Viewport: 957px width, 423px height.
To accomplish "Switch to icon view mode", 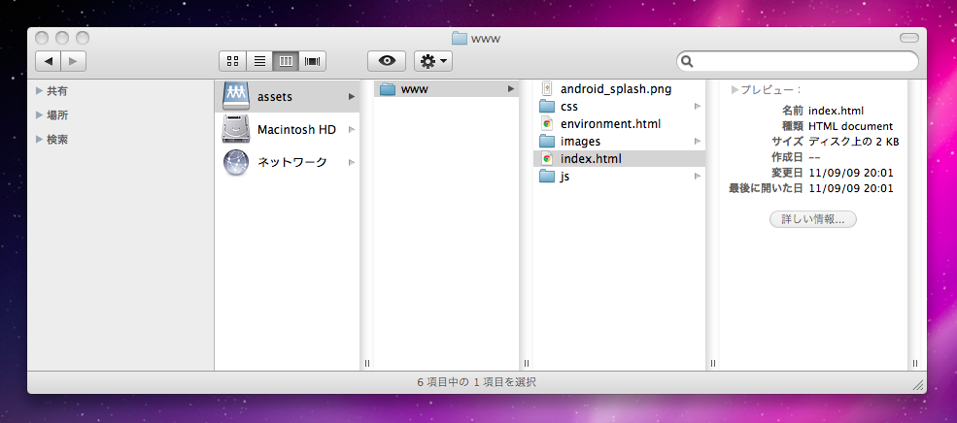I will (x=232, y=61).
